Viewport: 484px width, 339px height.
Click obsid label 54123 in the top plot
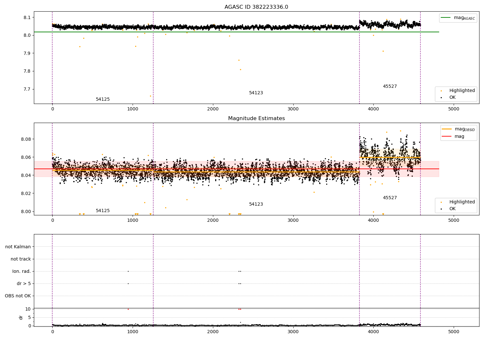(256, 93)
